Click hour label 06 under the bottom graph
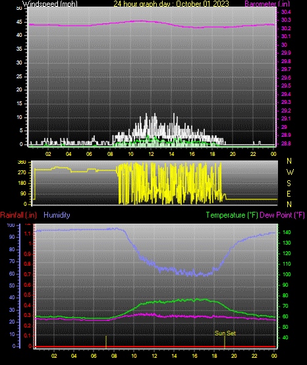The width and height of the screenshot is (307, 365). pos(94,356)
